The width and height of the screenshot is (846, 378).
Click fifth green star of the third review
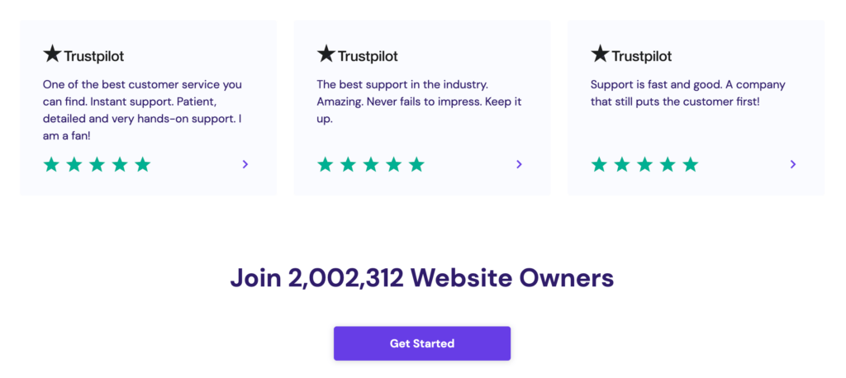pyautogui.click(x=691, y=164)
